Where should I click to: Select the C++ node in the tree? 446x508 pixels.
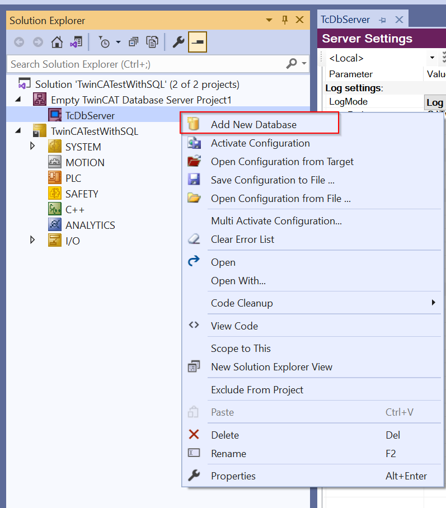tap(75, 210)
